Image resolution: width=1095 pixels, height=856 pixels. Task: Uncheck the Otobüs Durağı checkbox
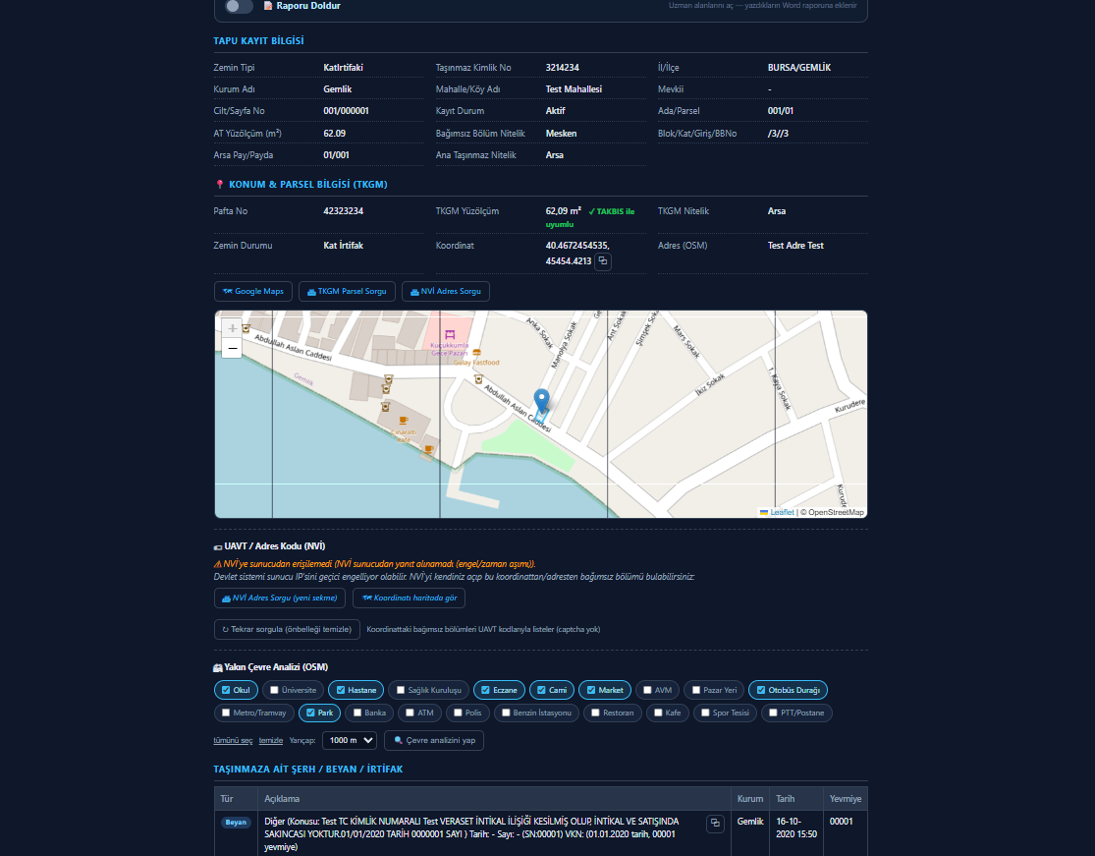coord(761,690)
